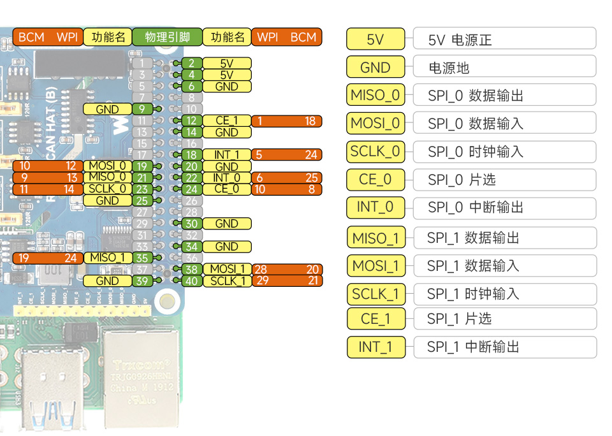The image size is (612, 436).
Task: Expand the SPI_0 时钟输入 description row
Action: tap(505, 152)
